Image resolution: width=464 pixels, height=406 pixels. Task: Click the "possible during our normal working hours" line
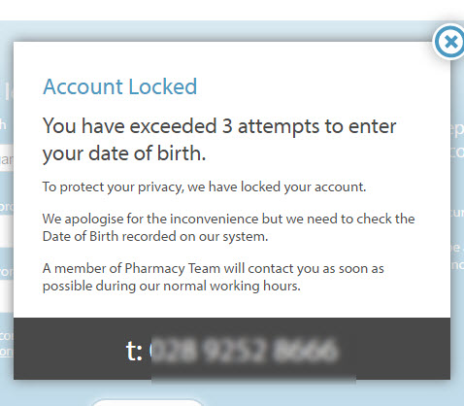click(x=172, y=287)
